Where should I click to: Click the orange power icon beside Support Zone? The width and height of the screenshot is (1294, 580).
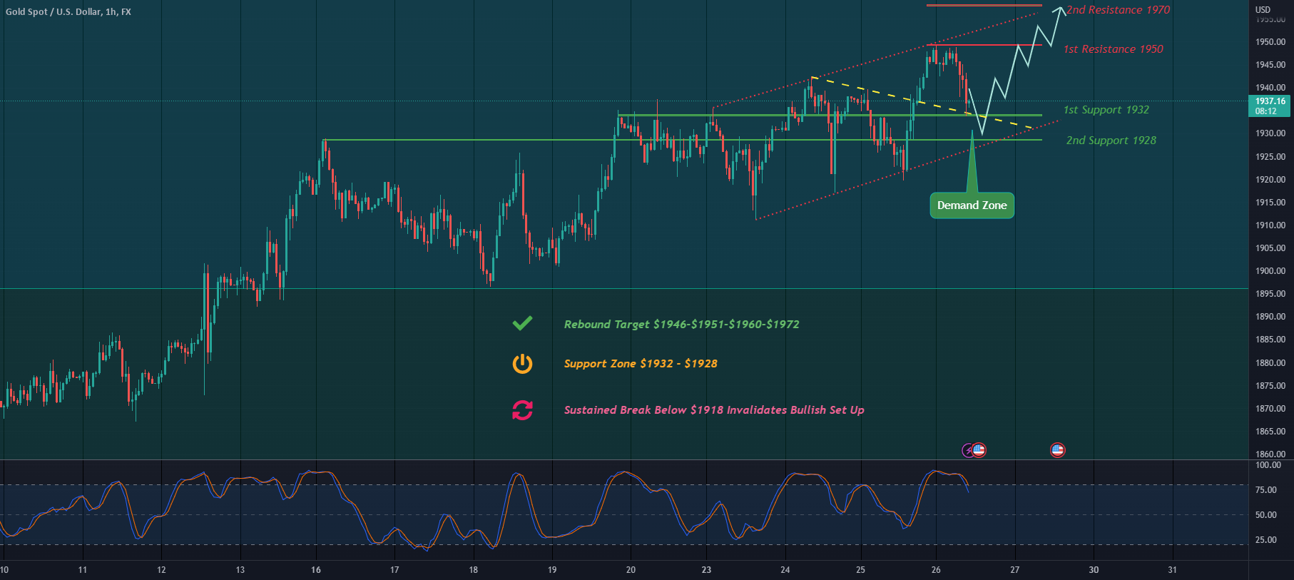(x=522, y=364)
